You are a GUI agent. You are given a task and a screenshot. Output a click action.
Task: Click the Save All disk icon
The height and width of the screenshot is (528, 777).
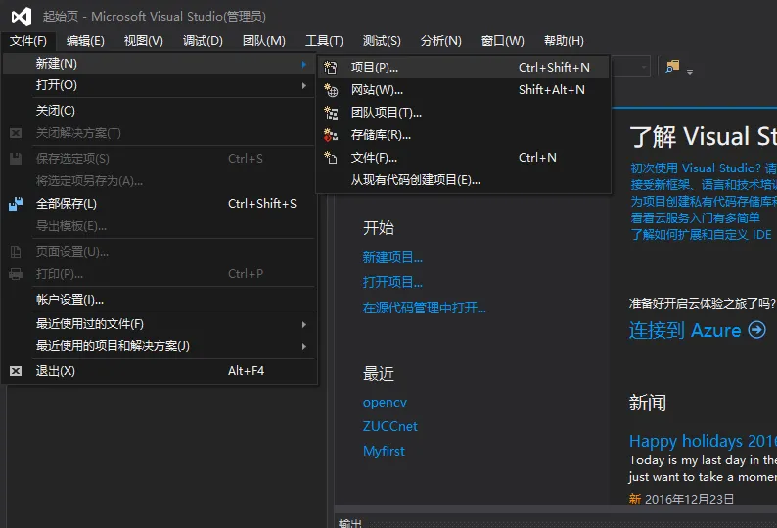tap(16, 204)
